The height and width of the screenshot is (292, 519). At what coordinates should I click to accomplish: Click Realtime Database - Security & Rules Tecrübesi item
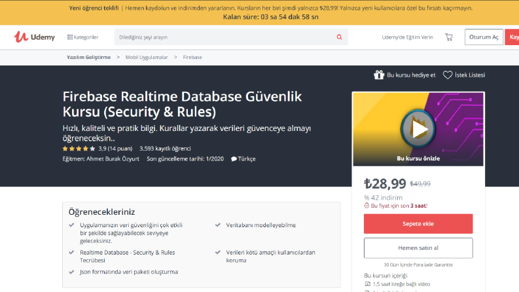point(128,256)
